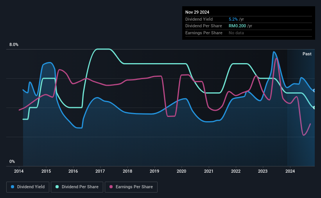Click the 2017 x-axis label
Viewport: 321px width, 198px height.
[100, 171]
